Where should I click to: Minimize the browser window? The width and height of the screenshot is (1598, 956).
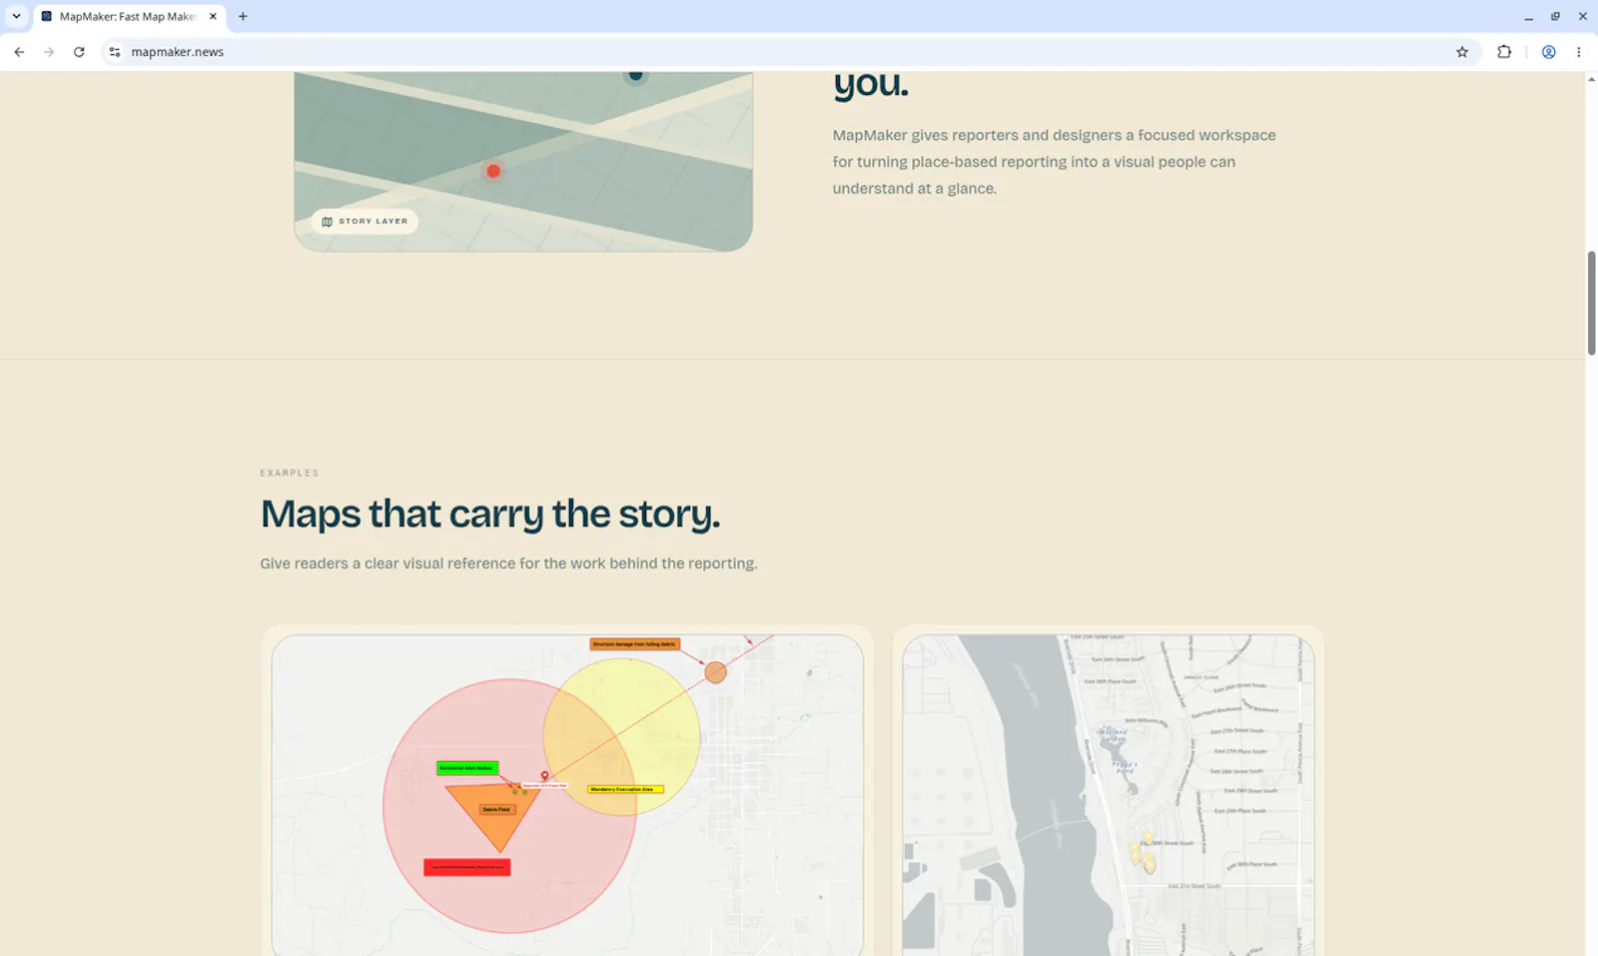click(1528, 16)
